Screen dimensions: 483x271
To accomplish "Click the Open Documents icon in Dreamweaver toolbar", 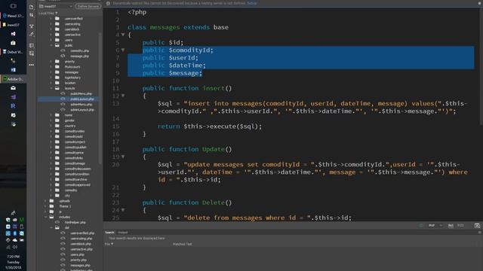I will coord(32,7).
